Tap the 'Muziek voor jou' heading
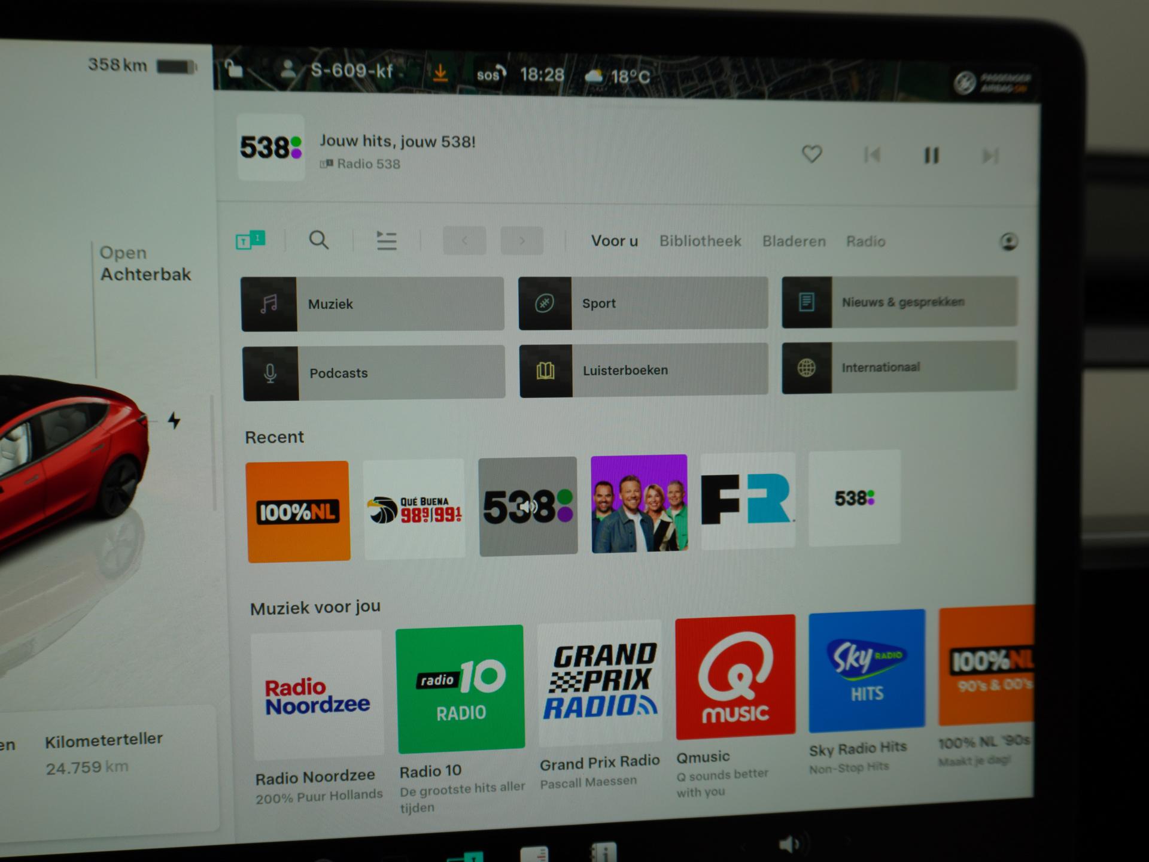The image size is (1149, 862). click(x=315, y=608)
